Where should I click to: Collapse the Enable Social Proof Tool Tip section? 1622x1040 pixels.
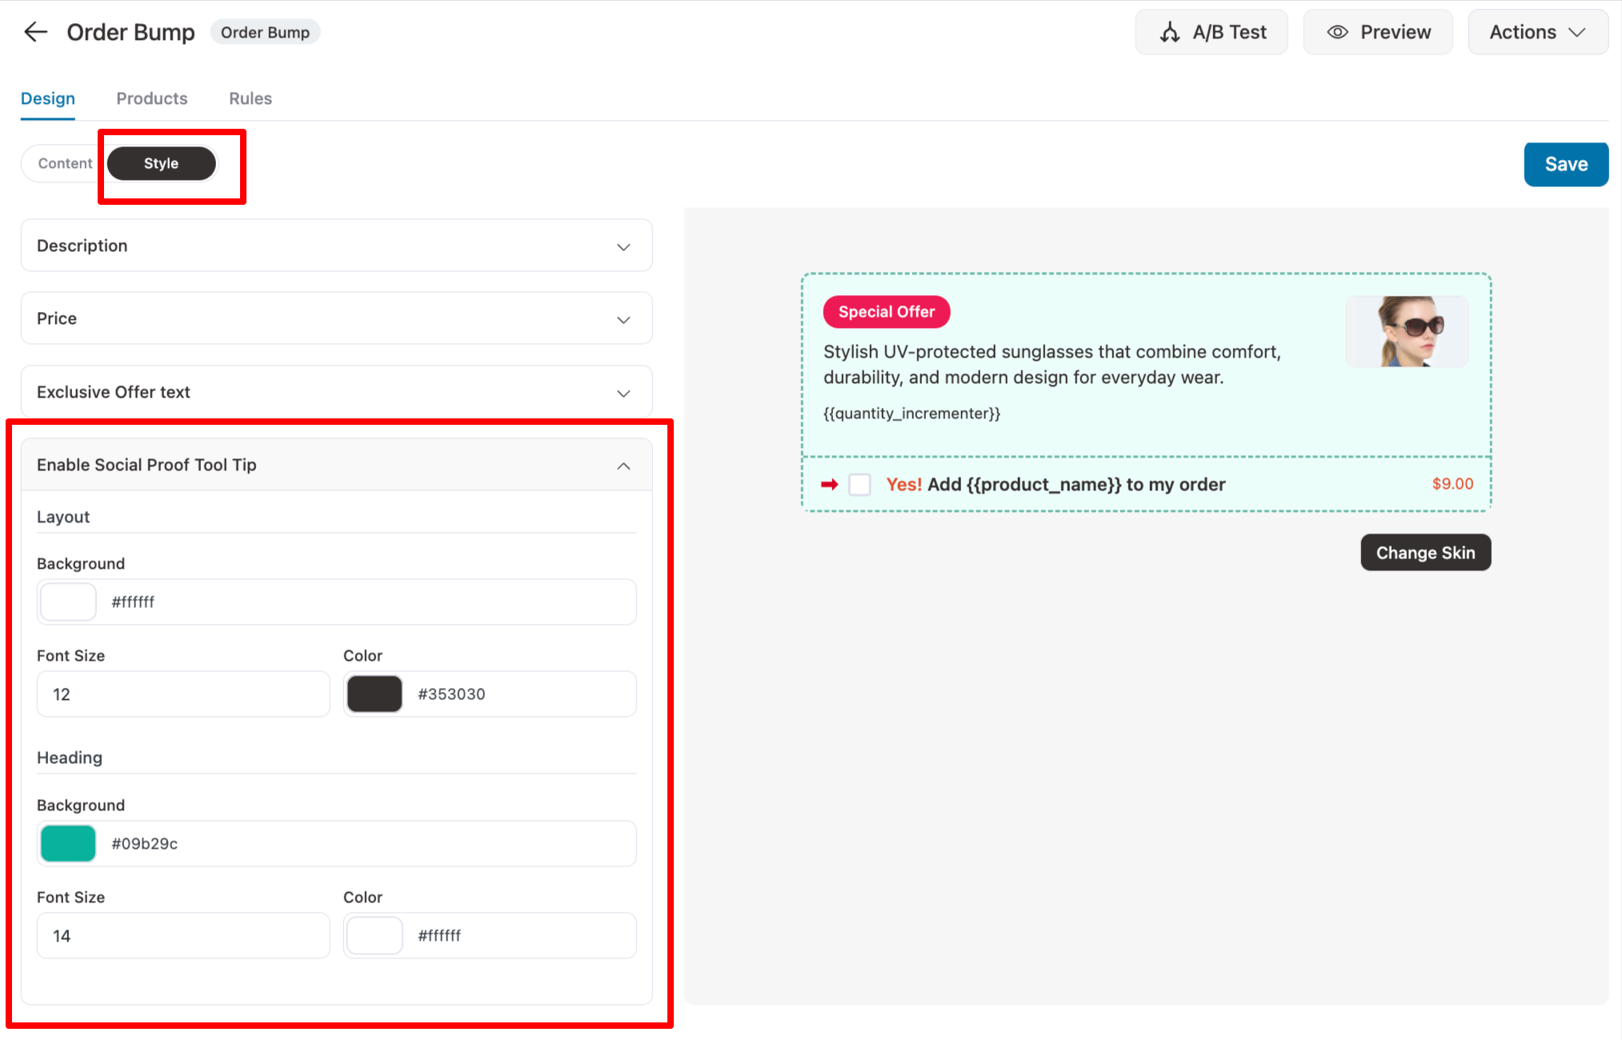(x=623, y=465)
